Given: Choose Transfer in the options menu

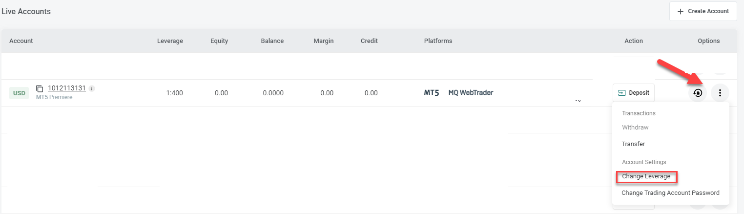Looking at the screenshot, I should pyautogui.click(x=633, y=144).
